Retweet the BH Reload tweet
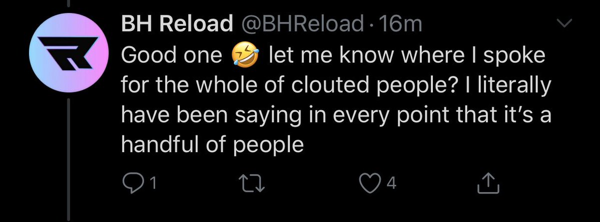The image size is (600, 222). pyautogui.click(x=253, y=184)
